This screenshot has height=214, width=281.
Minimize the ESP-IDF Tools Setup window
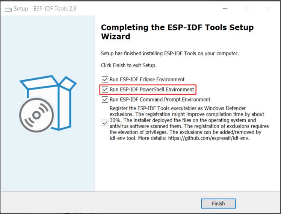pyautogui.click(x=225, y=8)
